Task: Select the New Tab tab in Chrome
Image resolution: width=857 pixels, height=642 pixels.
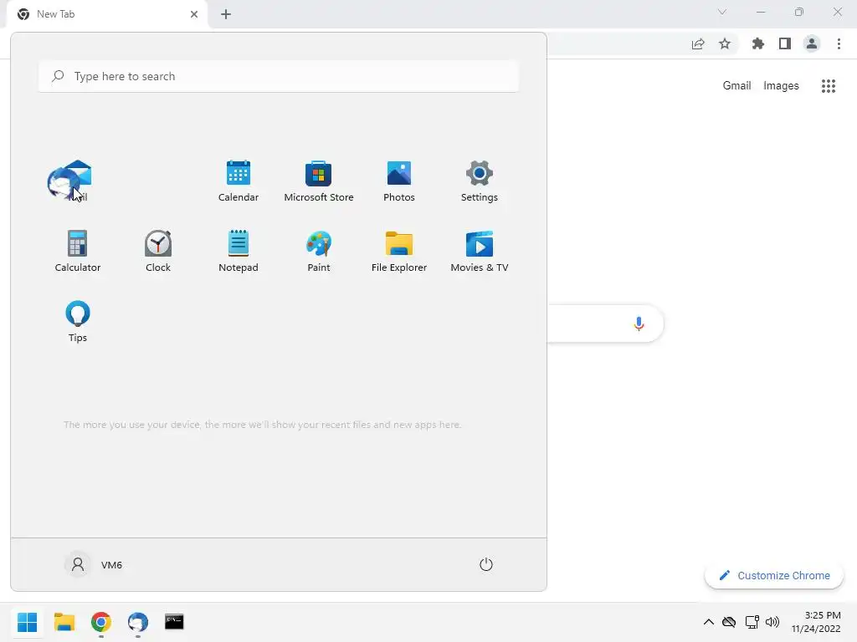Action: click(x=107, y=14)
